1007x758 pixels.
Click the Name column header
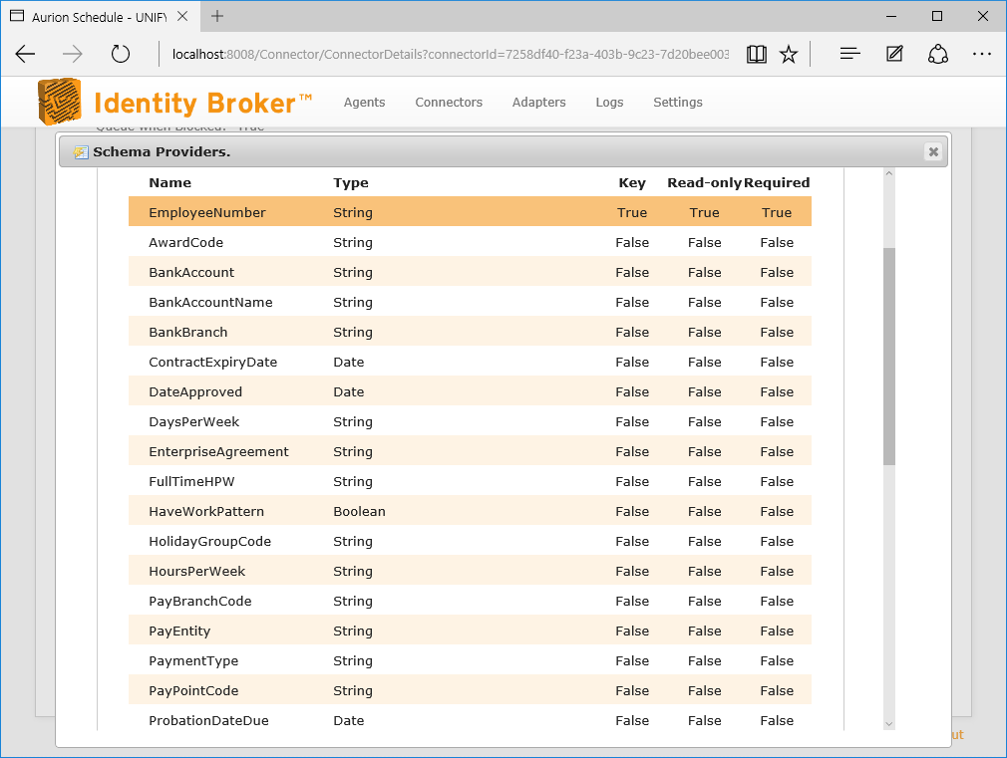169,183
